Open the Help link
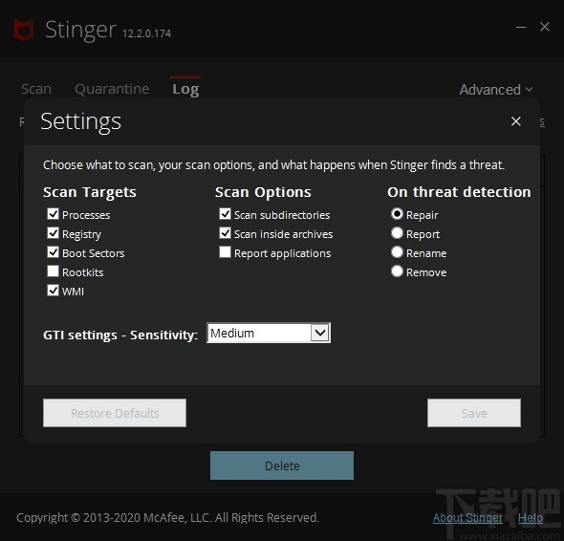564x541 pixels. [531, 518]
